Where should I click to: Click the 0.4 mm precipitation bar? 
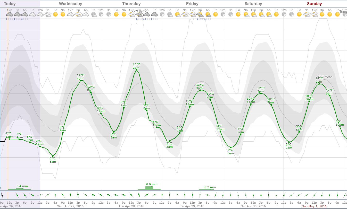[x=20, y=189]
